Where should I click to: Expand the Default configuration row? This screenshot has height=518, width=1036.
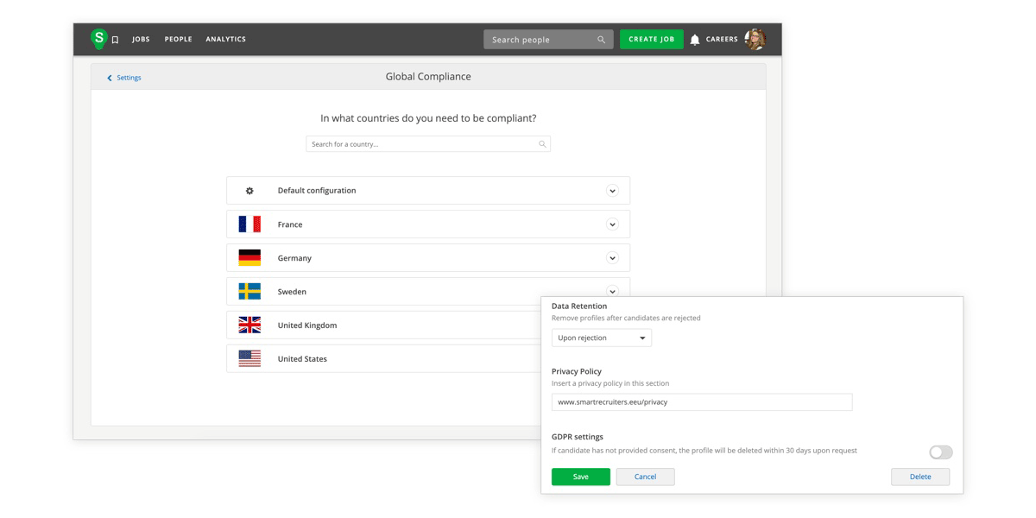click(x=612, y=191)
